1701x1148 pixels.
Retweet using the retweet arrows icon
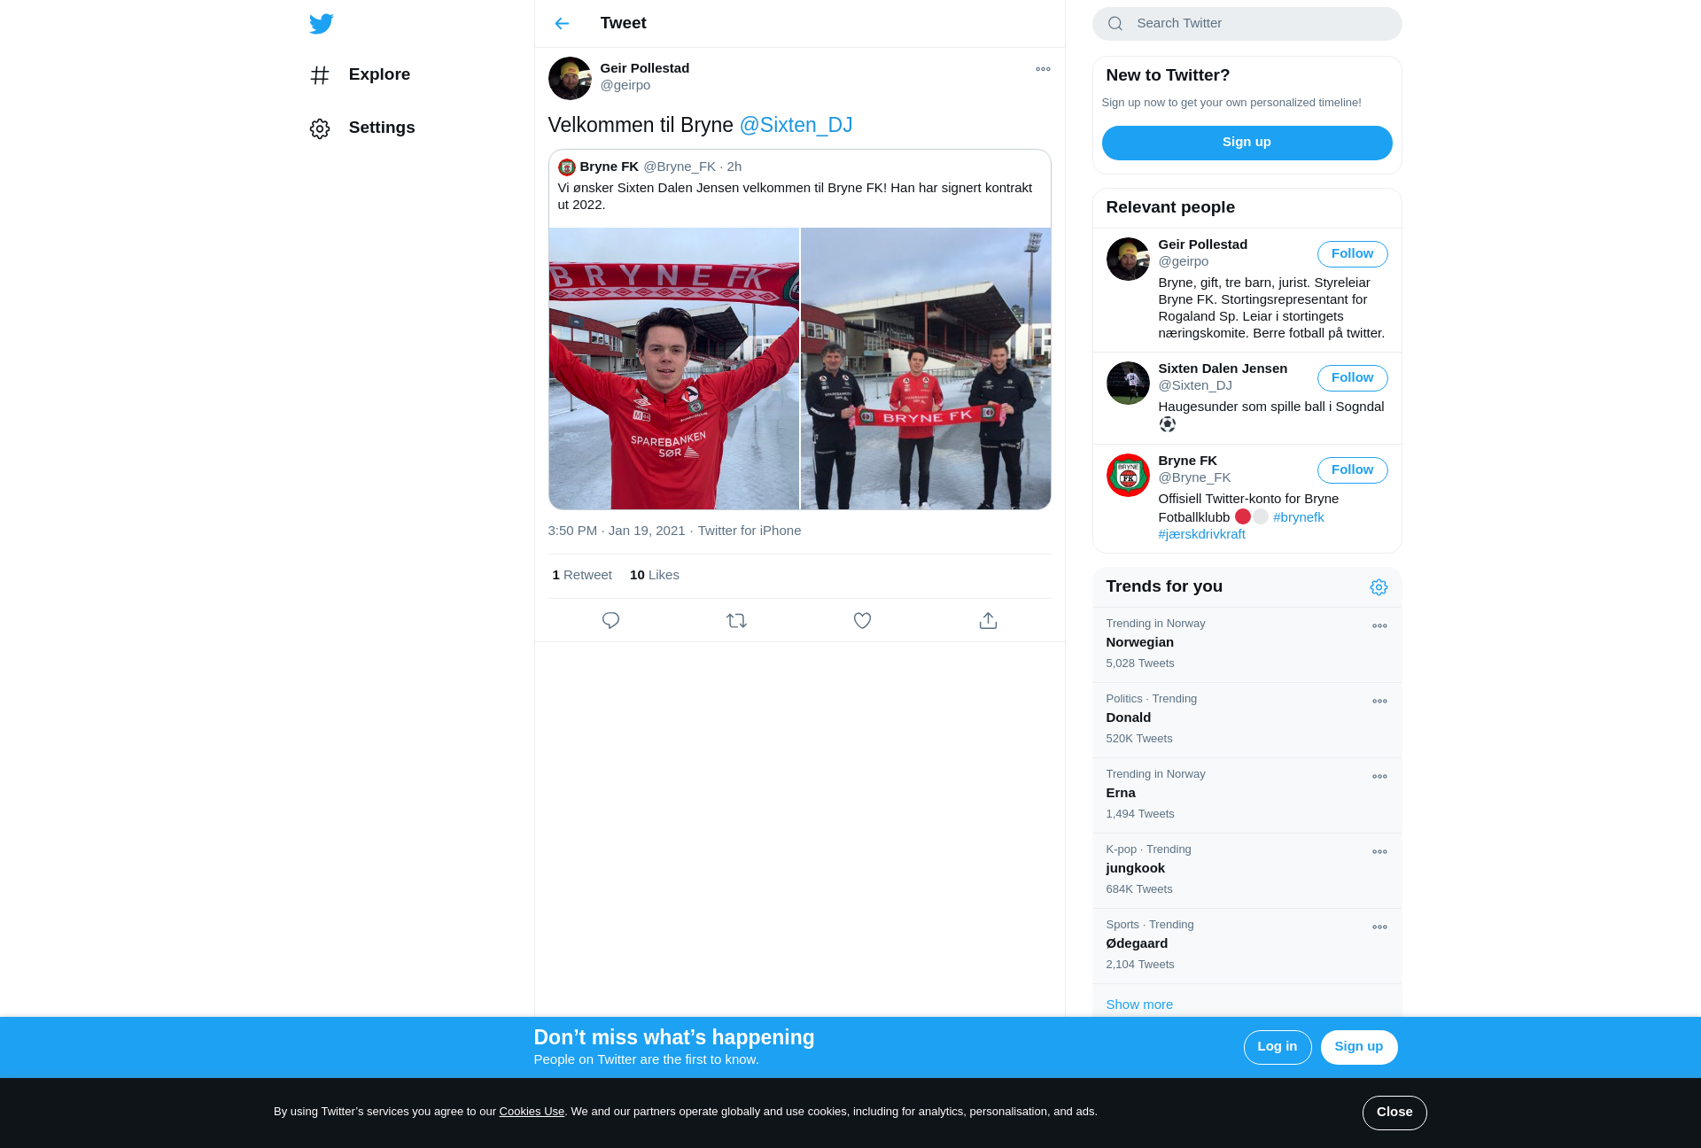736,621
